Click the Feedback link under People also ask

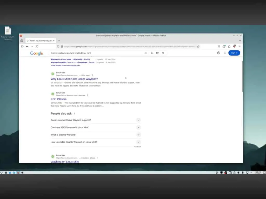point(137,147)
